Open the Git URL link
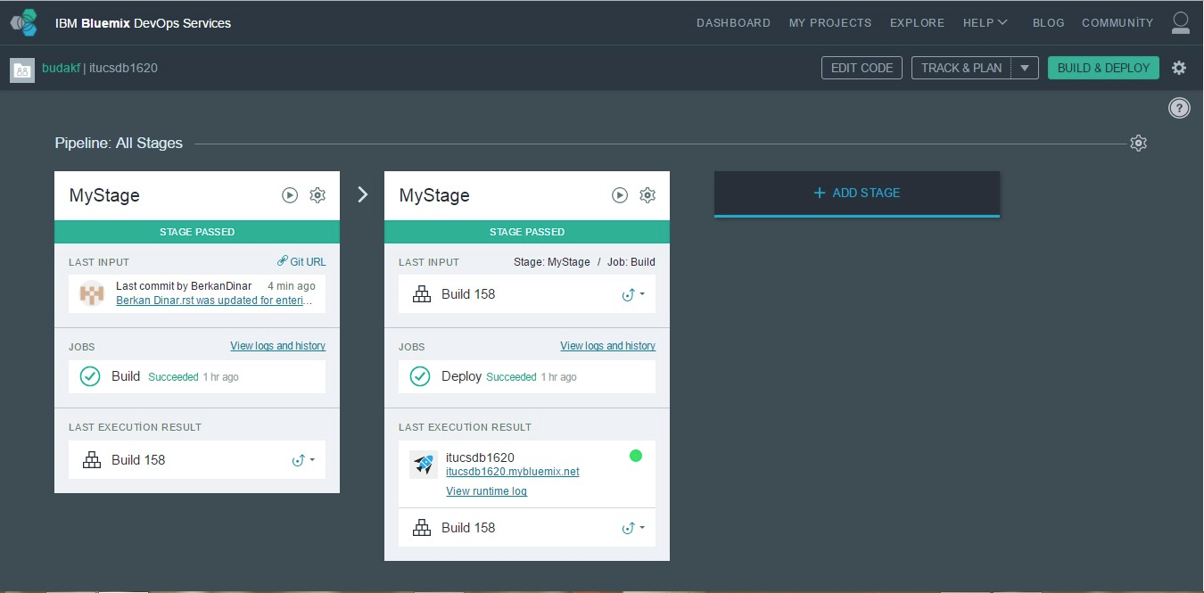The image size is (1204, 593). pyautogui.click(x=308, y=261)
